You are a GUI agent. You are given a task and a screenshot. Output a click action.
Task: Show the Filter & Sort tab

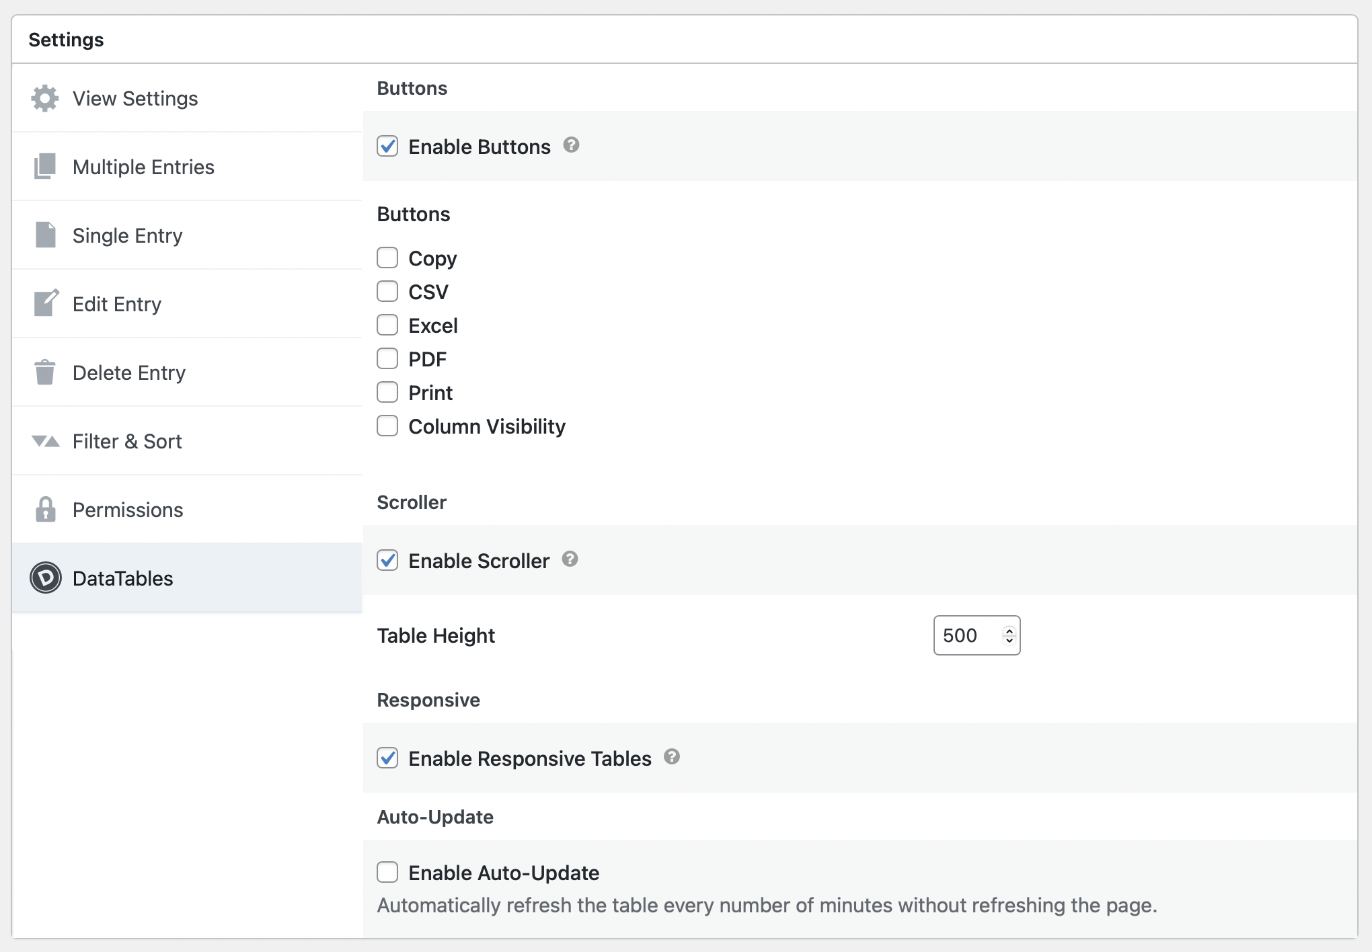click(187, 441)
